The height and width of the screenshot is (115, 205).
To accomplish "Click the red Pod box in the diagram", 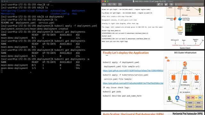I will pos(193,97).
